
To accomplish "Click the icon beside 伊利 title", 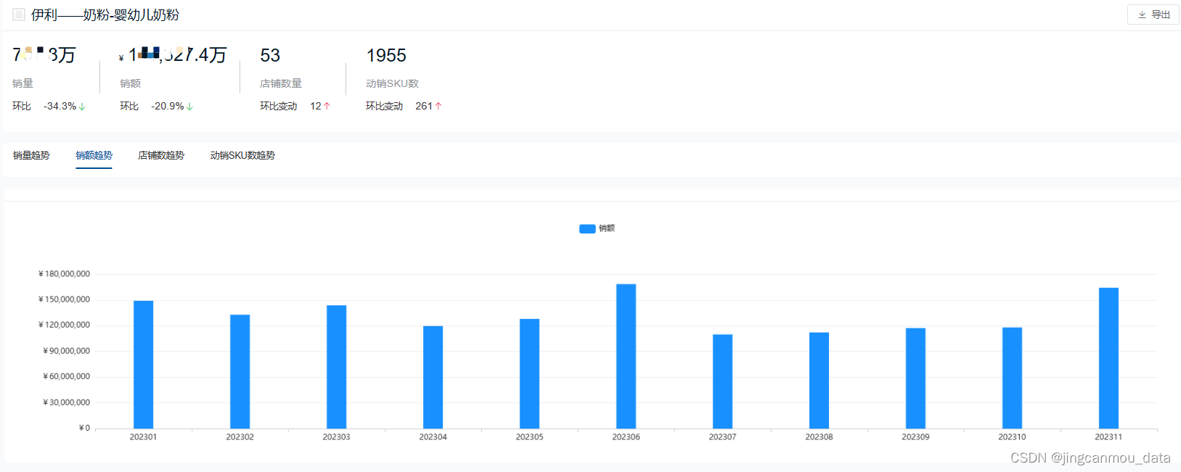I will (19, 15).
